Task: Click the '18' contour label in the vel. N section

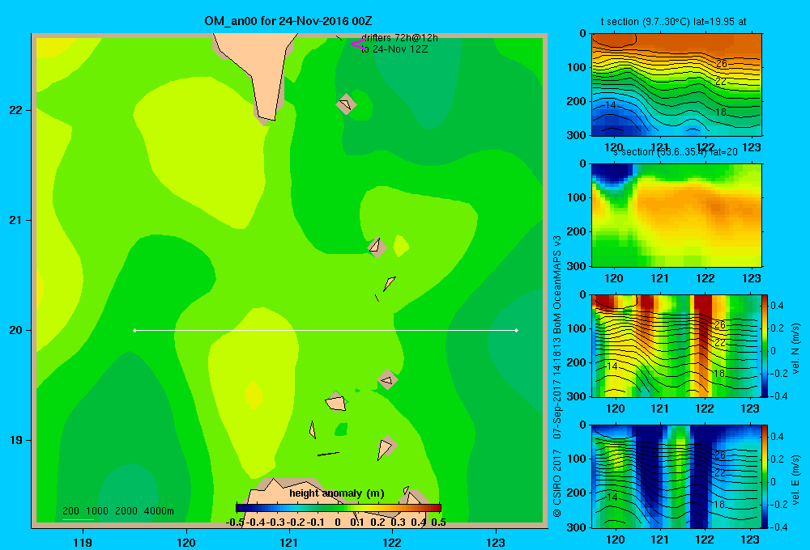Action: tap(719, 373)
